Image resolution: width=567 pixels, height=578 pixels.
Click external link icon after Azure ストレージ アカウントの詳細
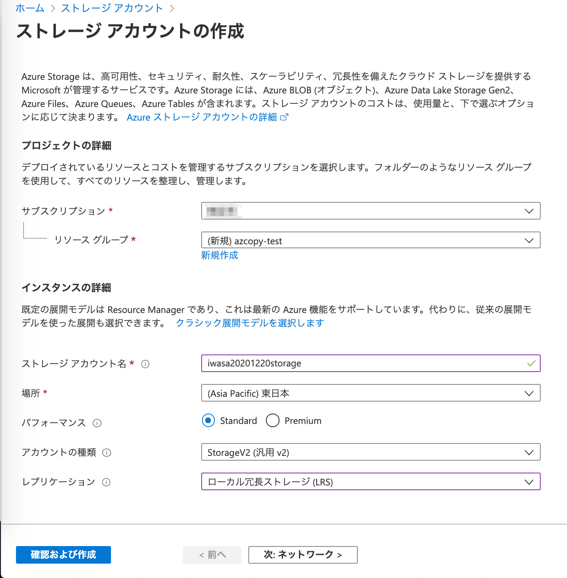pos(284,117)
